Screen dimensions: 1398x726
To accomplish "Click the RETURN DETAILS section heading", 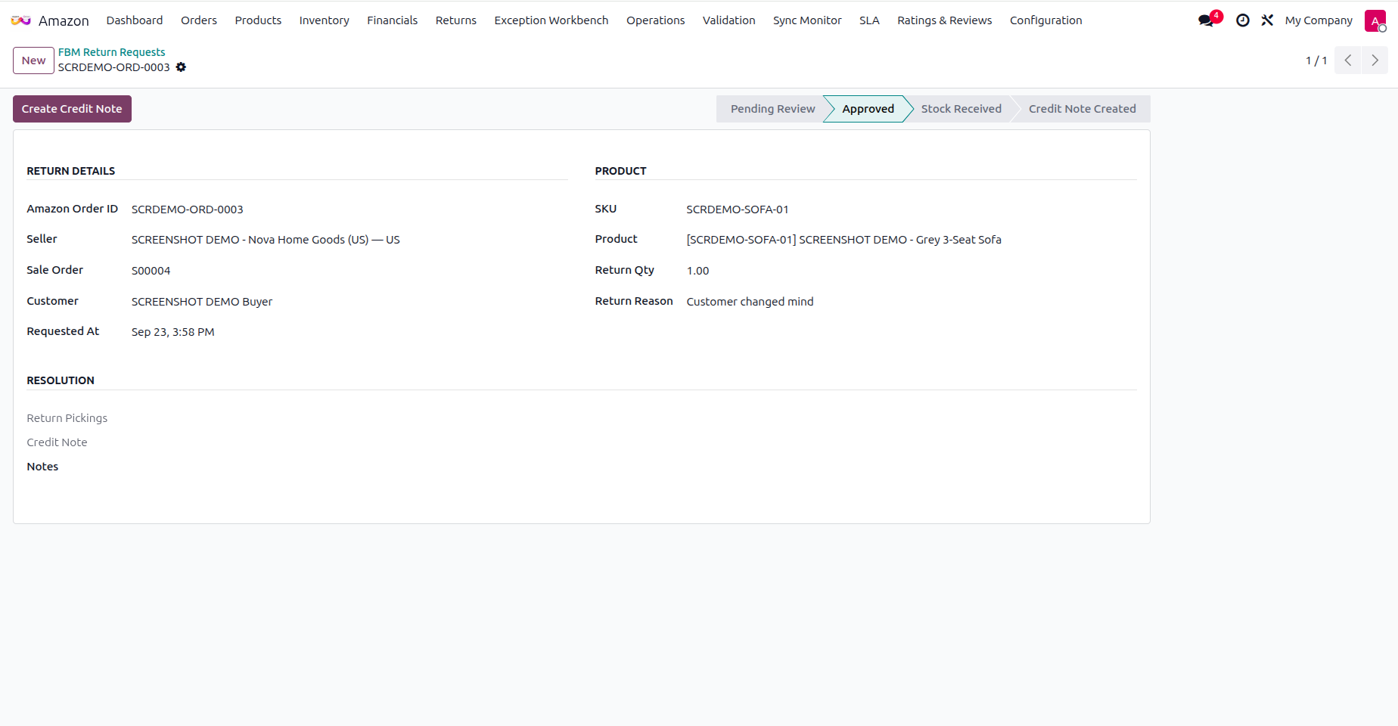I will [71, 171].
